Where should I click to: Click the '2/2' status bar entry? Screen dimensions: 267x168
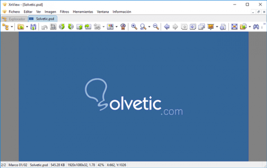(4, 165)
